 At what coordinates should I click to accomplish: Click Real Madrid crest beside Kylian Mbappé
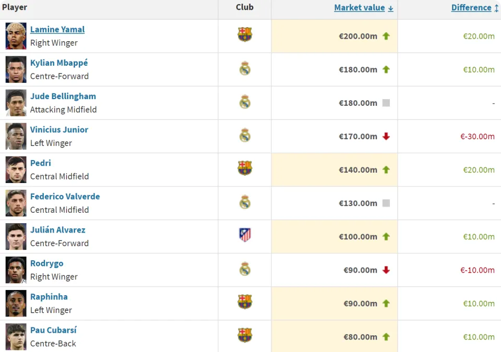[x=245, y=68]
